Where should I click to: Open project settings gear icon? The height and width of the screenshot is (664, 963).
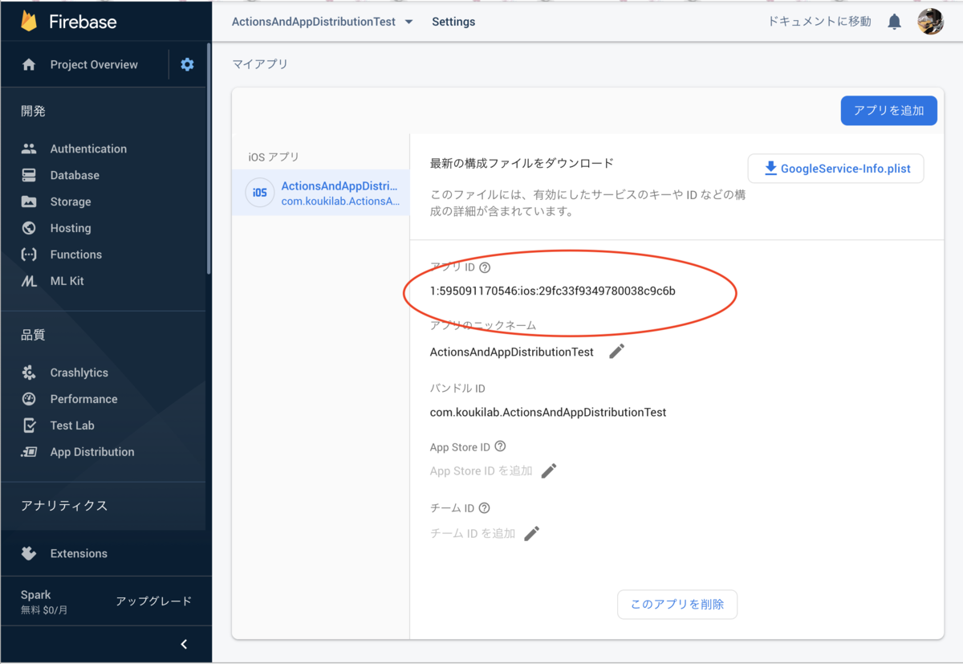click(187, 64)
